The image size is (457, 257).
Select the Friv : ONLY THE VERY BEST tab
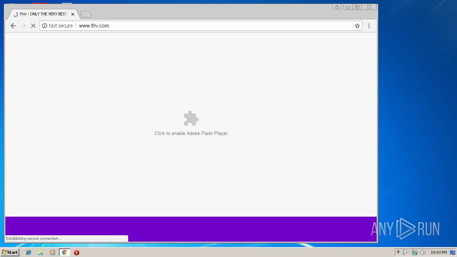point(43,14)
